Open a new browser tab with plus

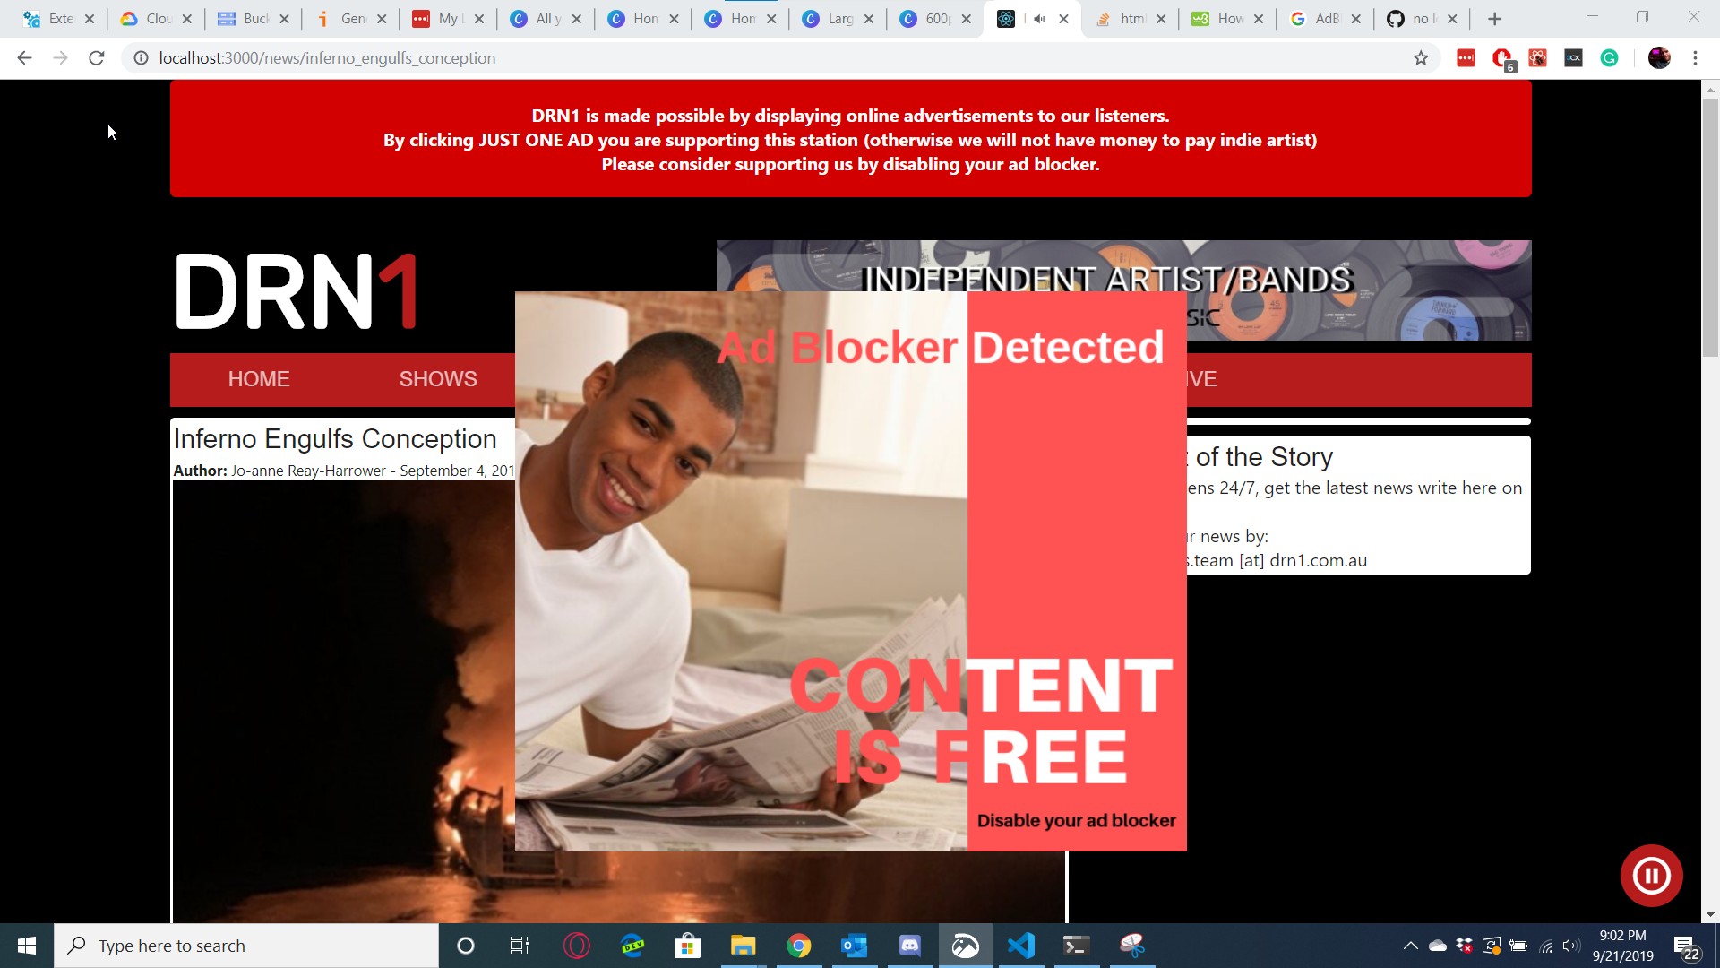click(1494, 19)
